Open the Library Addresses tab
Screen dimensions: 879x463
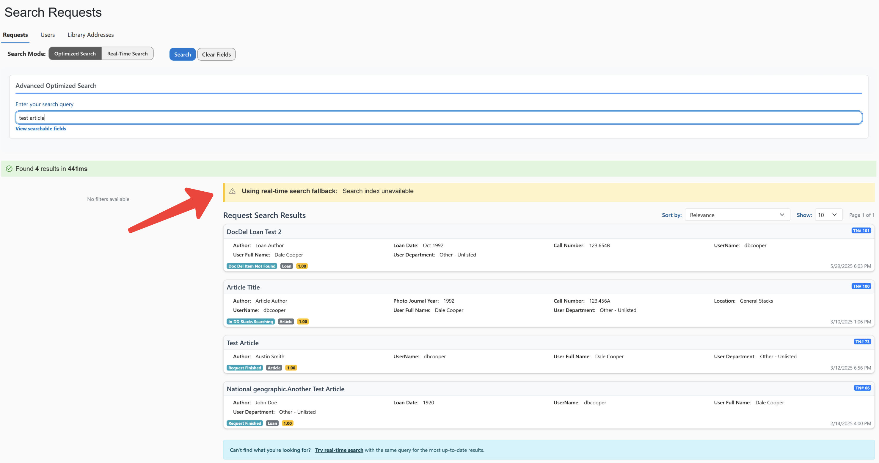tap(90, 35)
